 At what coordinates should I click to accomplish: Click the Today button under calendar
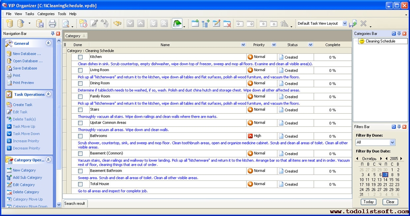pos(368,202)
